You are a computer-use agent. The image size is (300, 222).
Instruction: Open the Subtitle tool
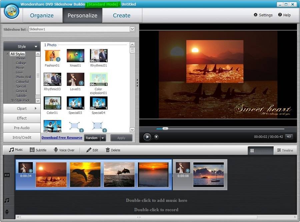pyautogui.click(x=38, y=150)
